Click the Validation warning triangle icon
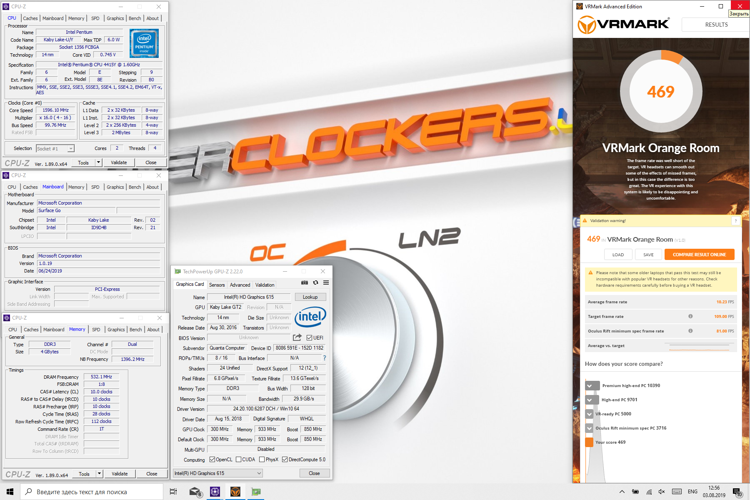This screenshot has width=750, height=500. (585, 220)
